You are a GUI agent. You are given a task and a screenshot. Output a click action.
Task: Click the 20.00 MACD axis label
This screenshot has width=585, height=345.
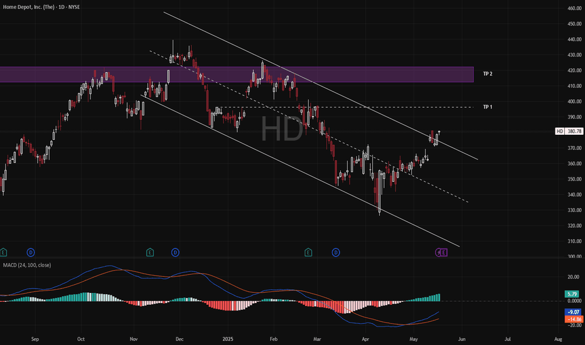574,277
